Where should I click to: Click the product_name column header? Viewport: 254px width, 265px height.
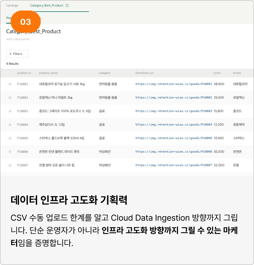(48, 73)
